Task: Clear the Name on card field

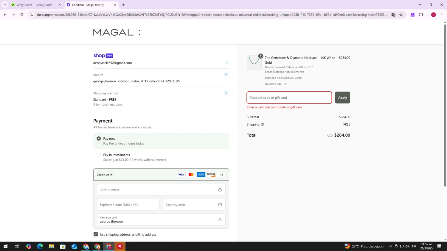Action: 220,219
